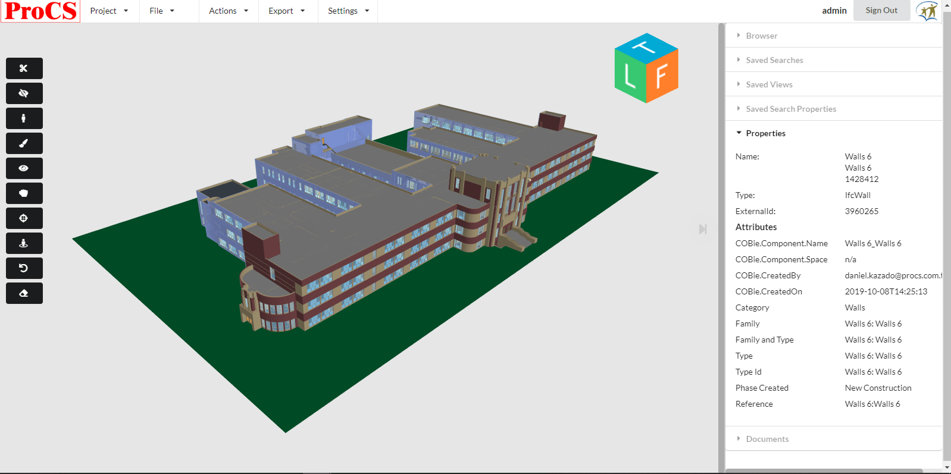This screenshot has height=474, width=951.
Task: Select the eraser tool
Action: 24,293
